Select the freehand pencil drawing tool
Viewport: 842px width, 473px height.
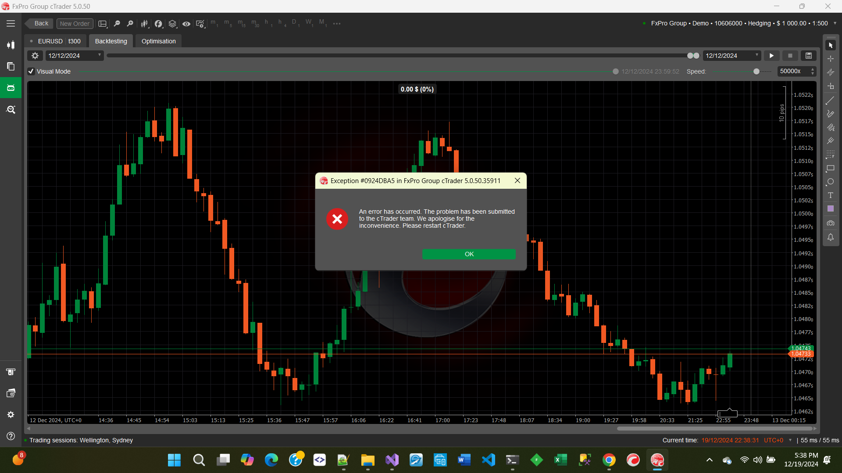[x=830, y=114]
